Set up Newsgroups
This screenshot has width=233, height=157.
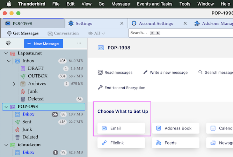click(220, 143)
